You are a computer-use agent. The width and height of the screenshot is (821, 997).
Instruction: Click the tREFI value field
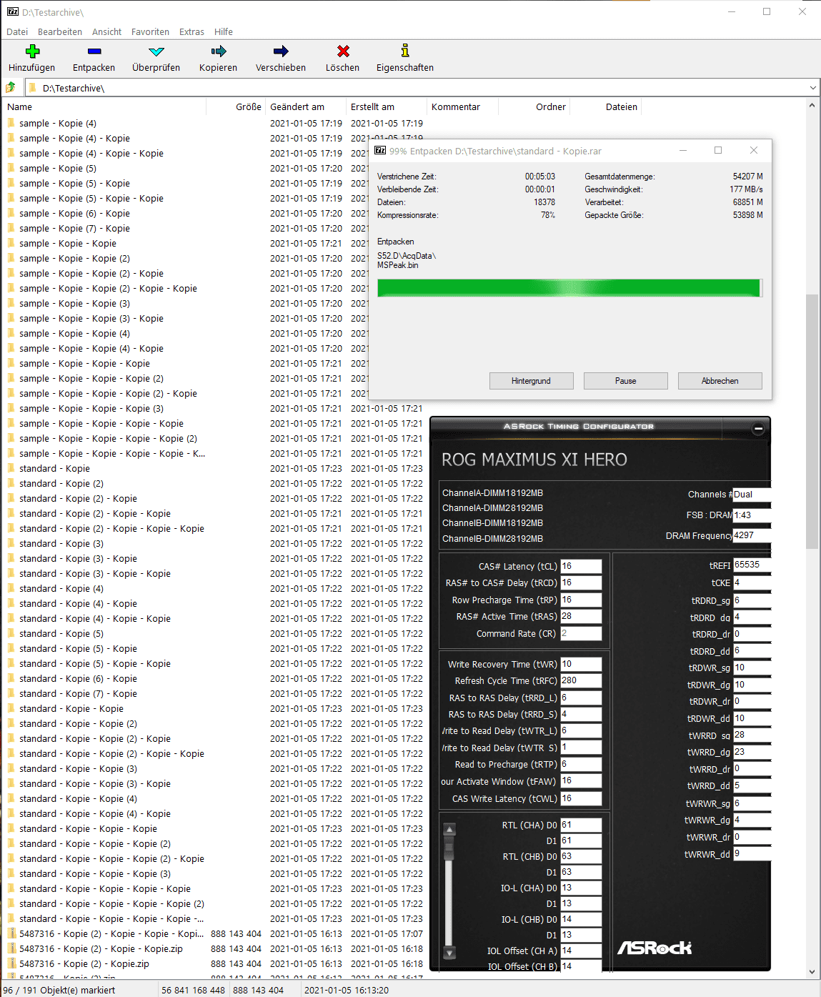(x=752, y=565)
